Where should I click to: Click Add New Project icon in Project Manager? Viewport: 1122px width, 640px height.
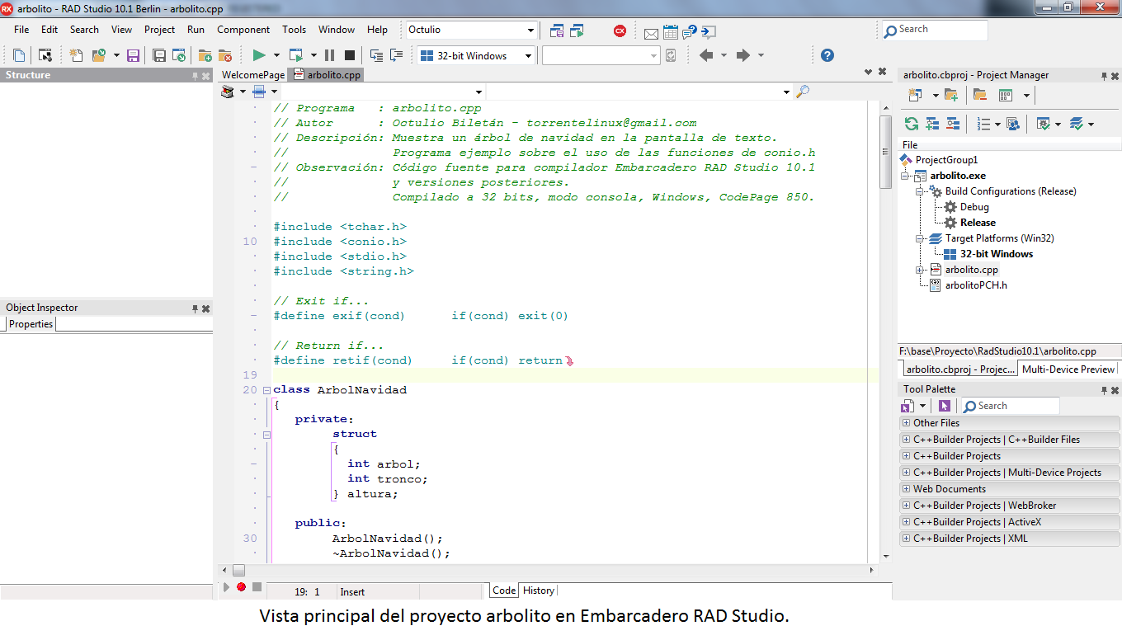pos(951,96)
